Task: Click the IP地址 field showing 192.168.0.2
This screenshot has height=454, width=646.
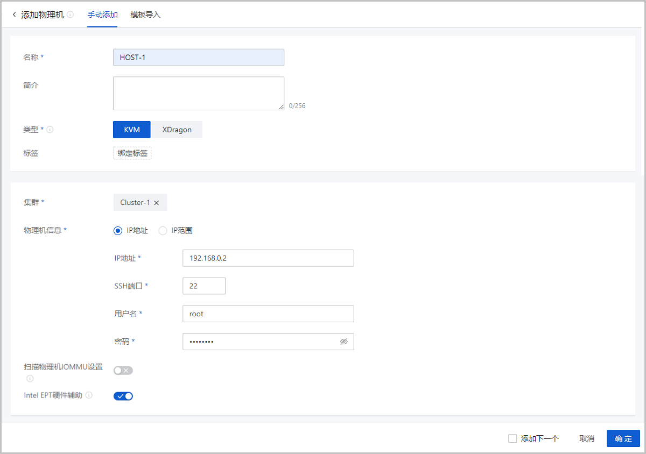Action: tap(268, 258)
